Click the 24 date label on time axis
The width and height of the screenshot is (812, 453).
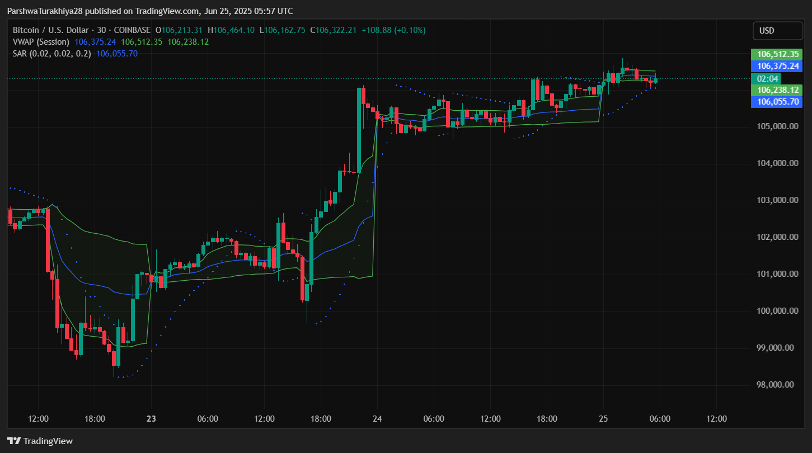coord(377,418)
